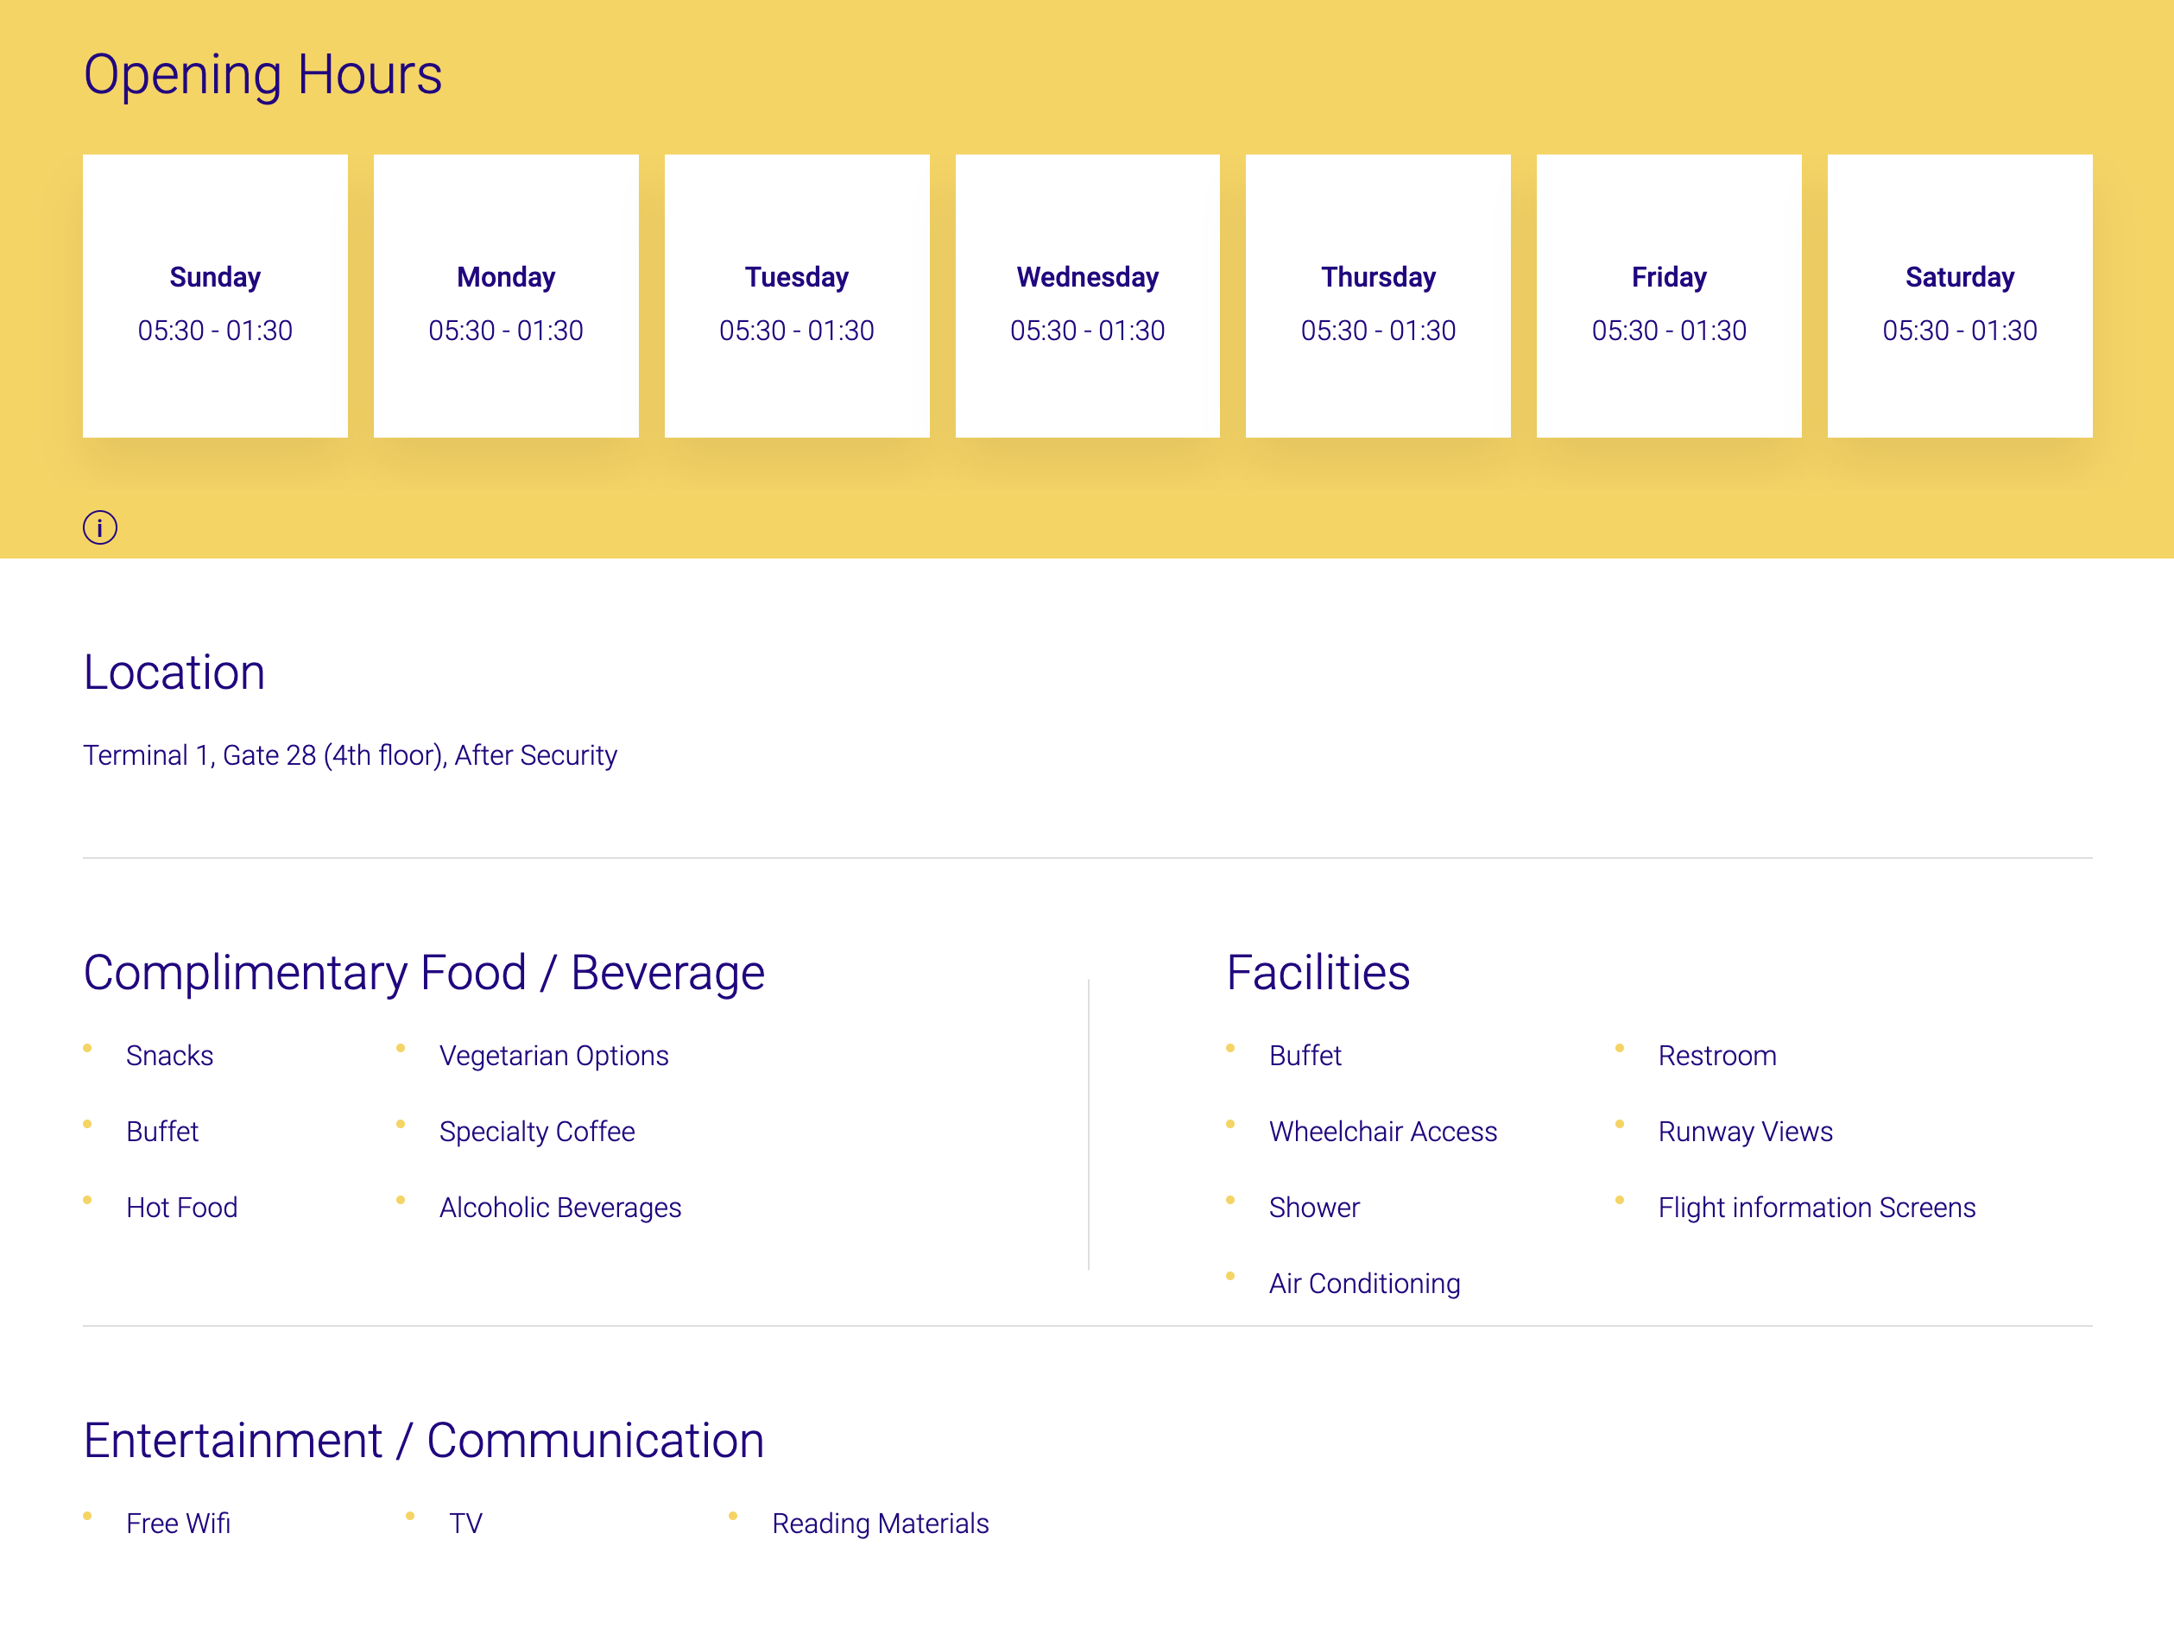Click the Hot Food list item
Viewport: 2174px width, 1647px height.
point(182,1208)
